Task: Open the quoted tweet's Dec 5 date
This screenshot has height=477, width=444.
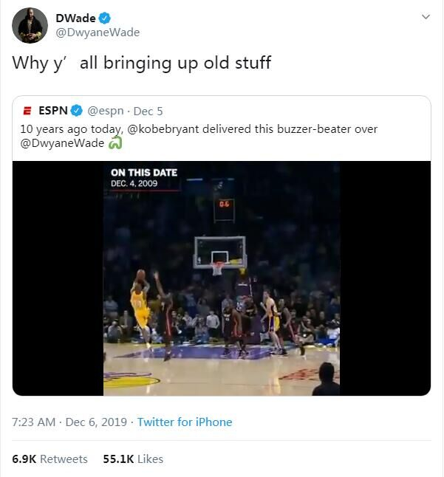Action: pyautogui.click(x=148, y=111)
